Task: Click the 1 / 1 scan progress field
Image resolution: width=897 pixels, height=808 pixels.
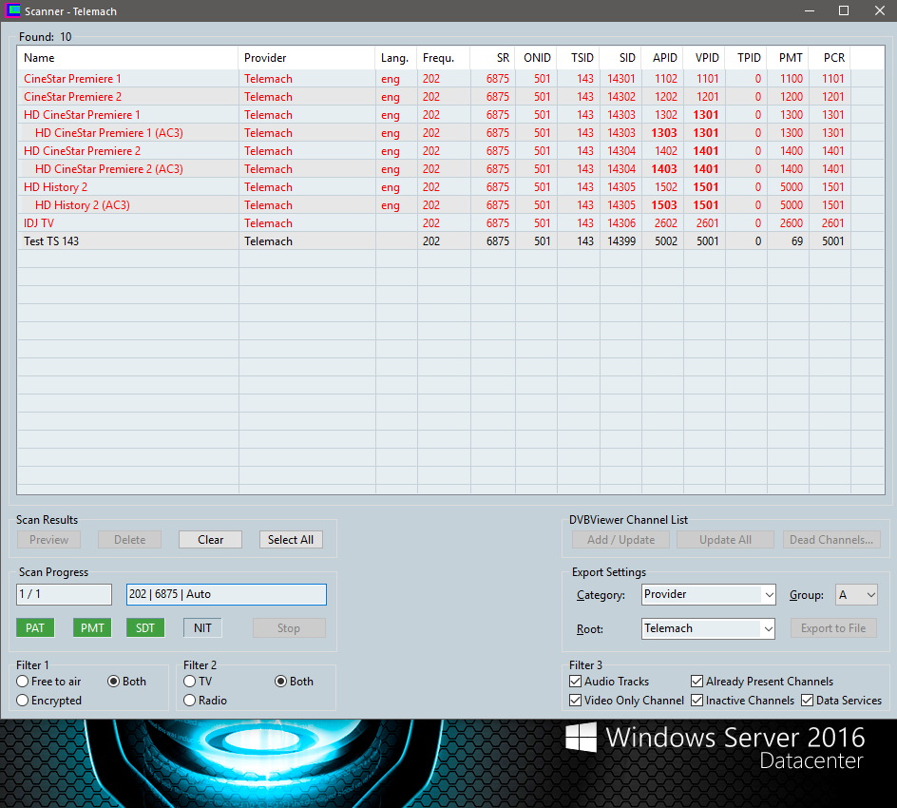Action: 64,594
